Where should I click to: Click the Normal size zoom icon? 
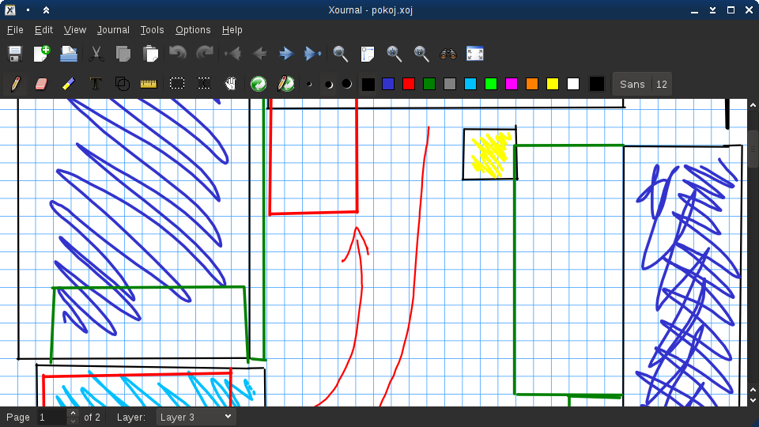click(x=421, y=54)
